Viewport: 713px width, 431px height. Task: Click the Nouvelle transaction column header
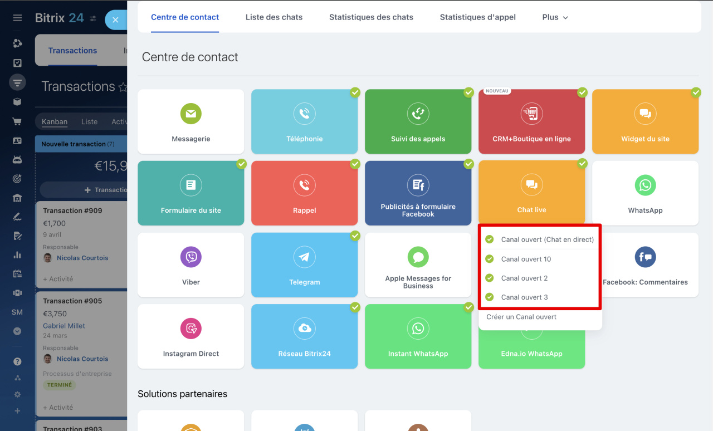point(81,144)
